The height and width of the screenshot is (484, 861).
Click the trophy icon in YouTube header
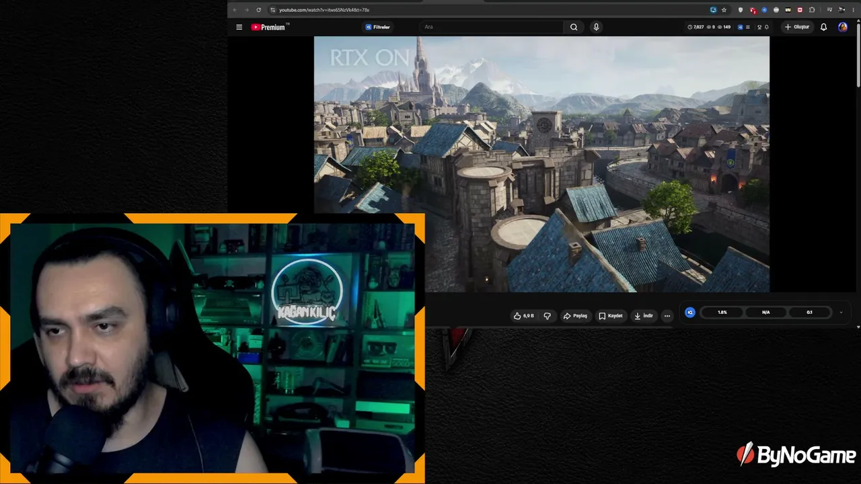[759, 27]
